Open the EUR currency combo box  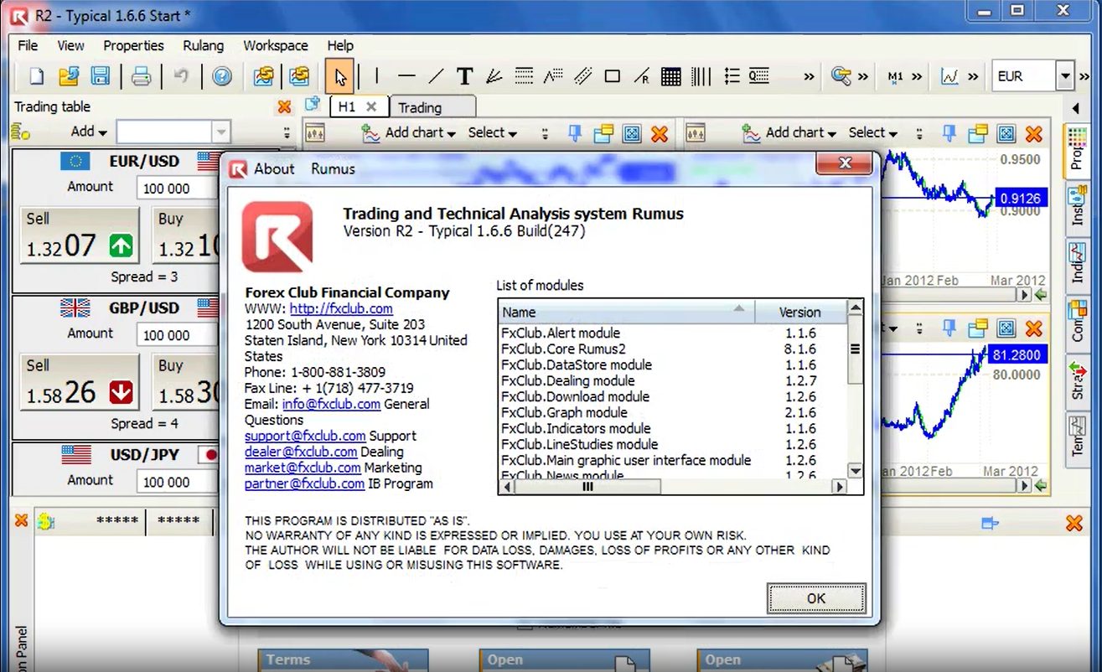point(1064,76)
